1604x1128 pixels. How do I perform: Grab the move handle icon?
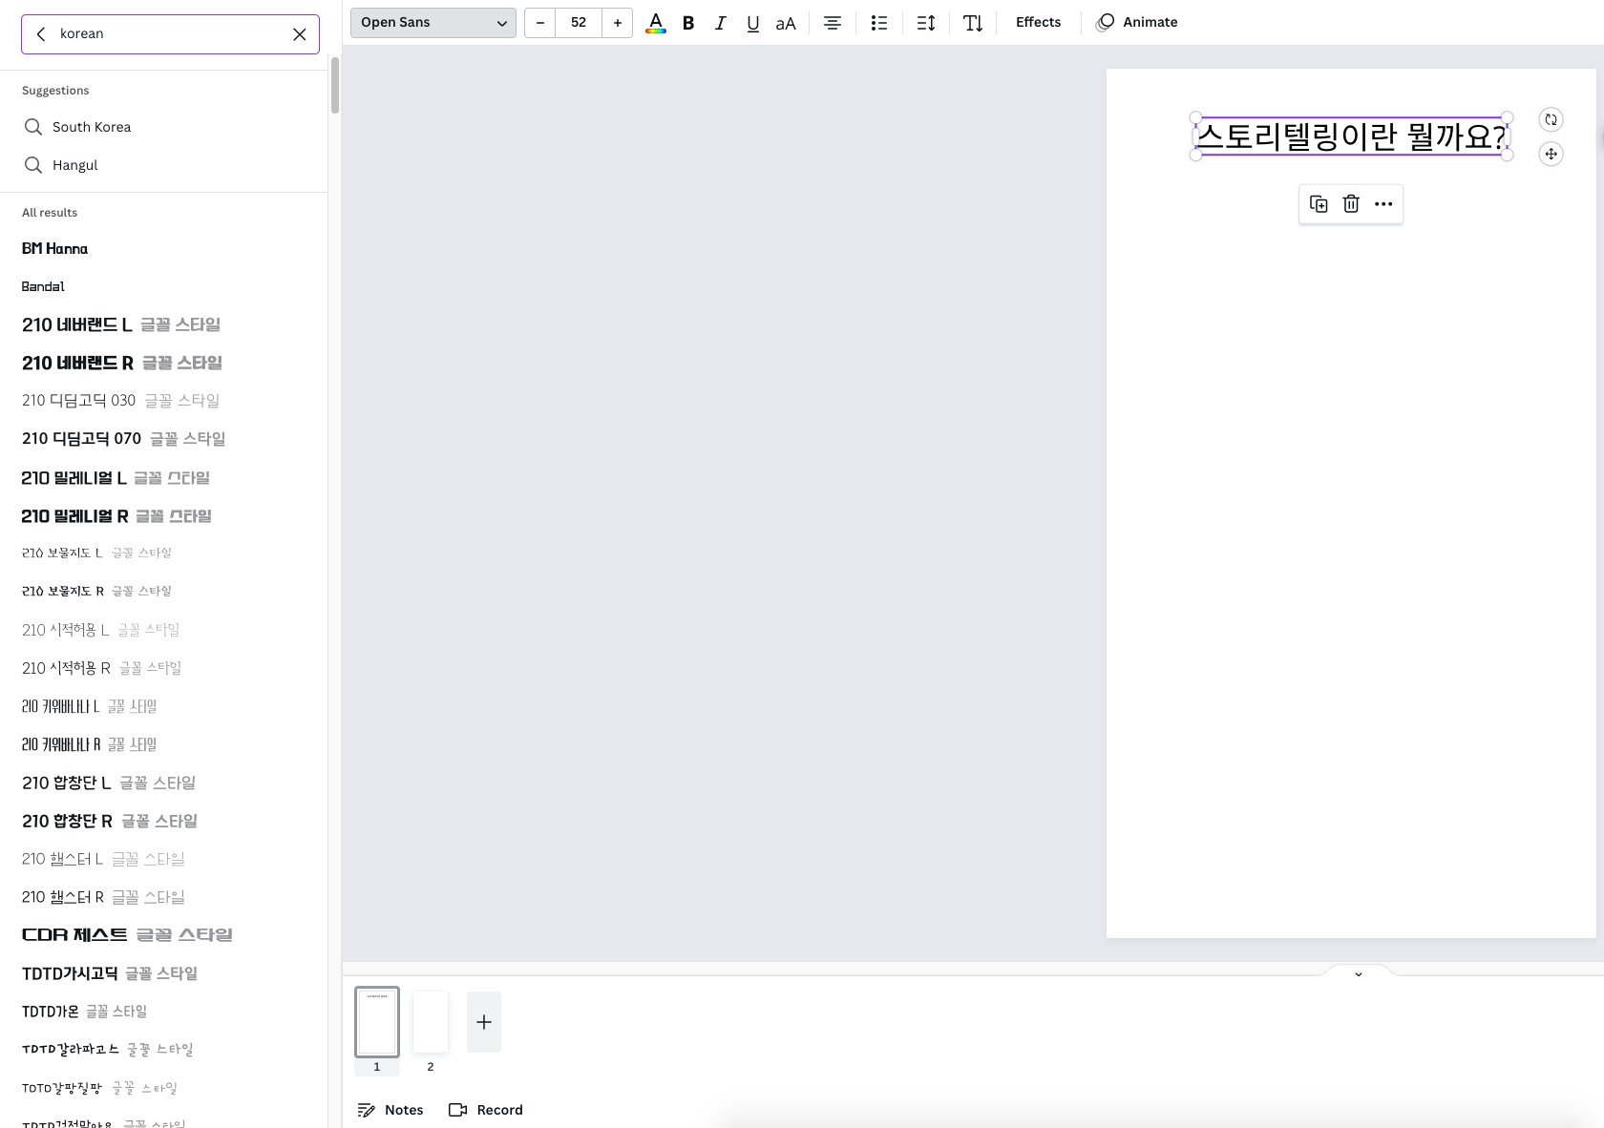[x=1551, y=154]
